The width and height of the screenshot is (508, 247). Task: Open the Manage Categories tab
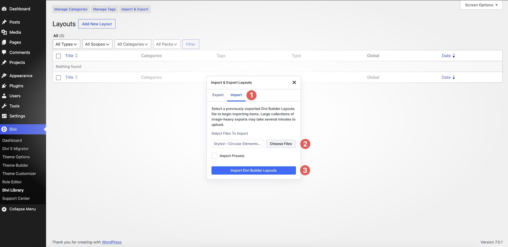point(71,9)
